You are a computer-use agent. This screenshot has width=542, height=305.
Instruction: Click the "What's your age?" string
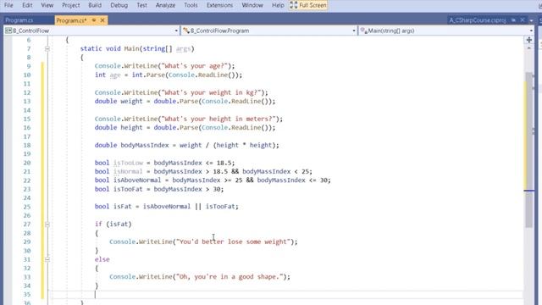pos(194,66)
